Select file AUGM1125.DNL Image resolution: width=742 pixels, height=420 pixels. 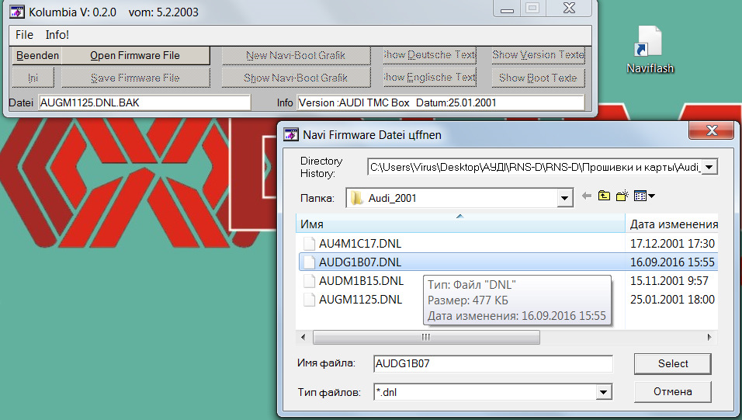pyautogui.click(x=361, y=299)
